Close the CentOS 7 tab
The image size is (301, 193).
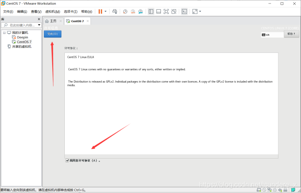coord(87,21)
